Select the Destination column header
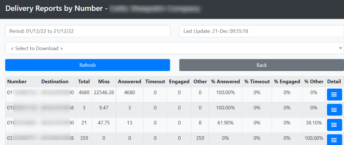This screenshot has width=344, height=145. coord(55,82)
